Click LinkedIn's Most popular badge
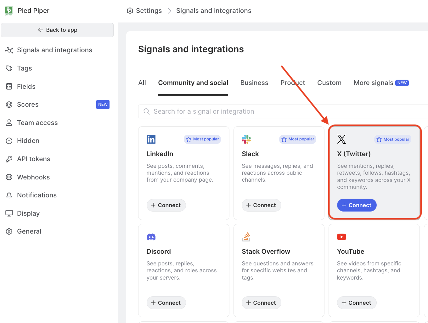Screen dimensions: 428x323 202,139
